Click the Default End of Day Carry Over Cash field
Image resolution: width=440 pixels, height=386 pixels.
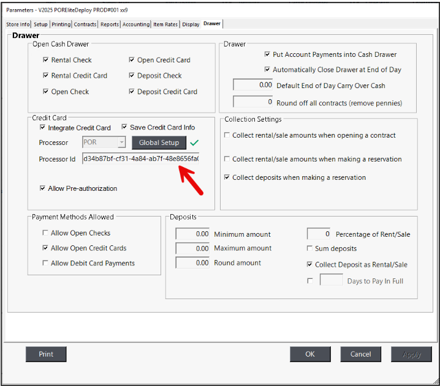[253, 85]
